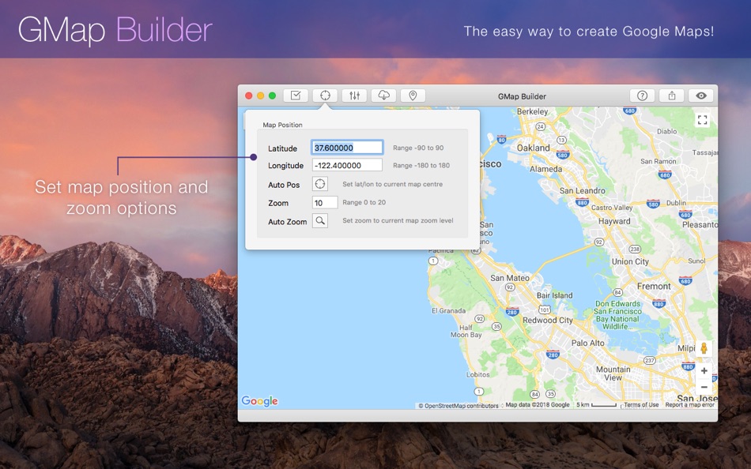The height and width of the screenshot is (469, 751).
Task: Click the Alameda map label
Action: pos(546,169)
